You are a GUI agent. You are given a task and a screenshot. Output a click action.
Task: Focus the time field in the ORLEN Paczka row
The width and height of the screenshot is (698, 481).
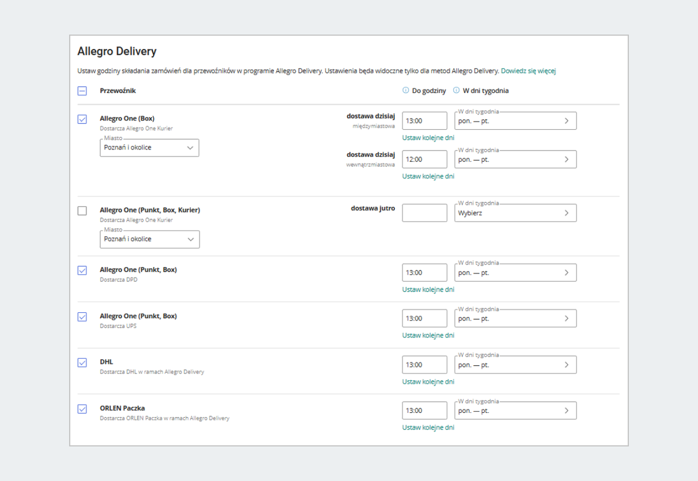pos(425,411)
